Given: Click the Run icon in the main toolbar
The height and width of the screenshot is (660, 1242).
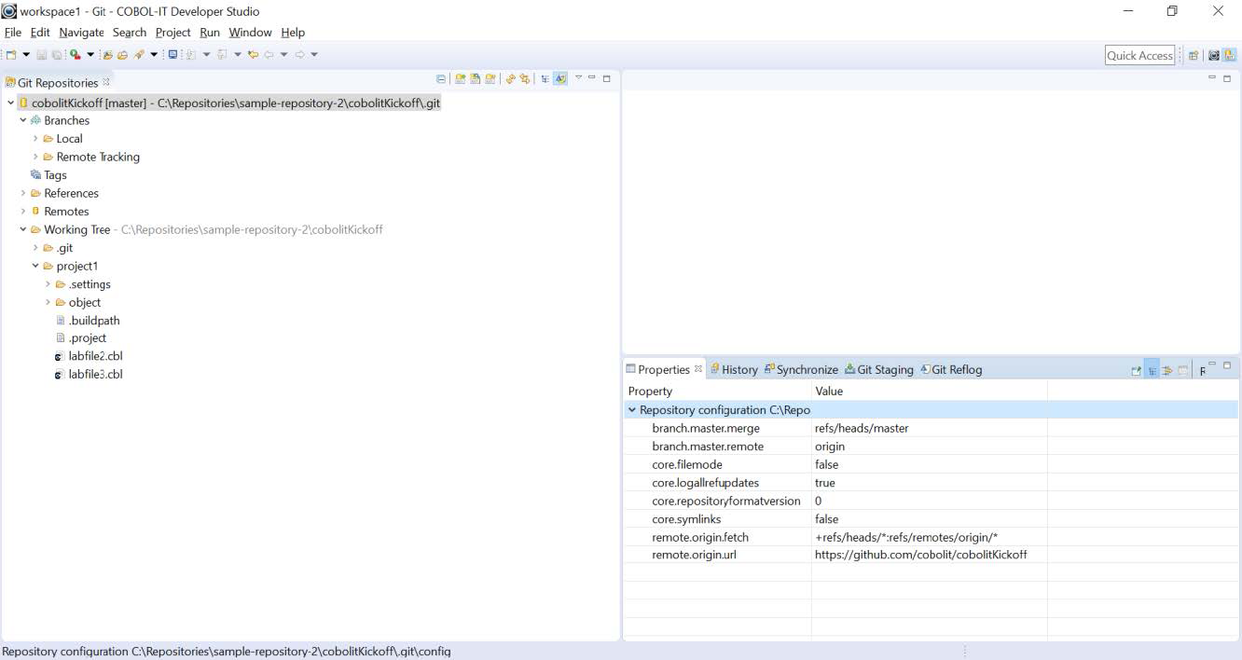Looking at the screenshot, I should (73, 54).
